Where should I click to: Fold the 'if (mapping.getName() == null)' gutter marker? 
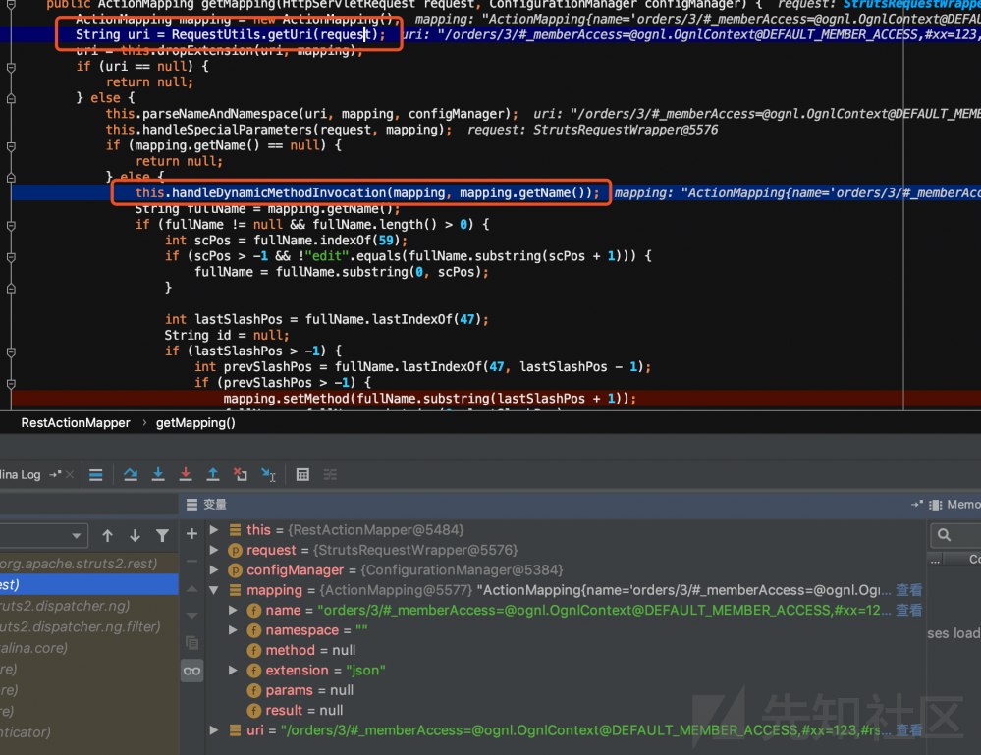coord(11,145)
